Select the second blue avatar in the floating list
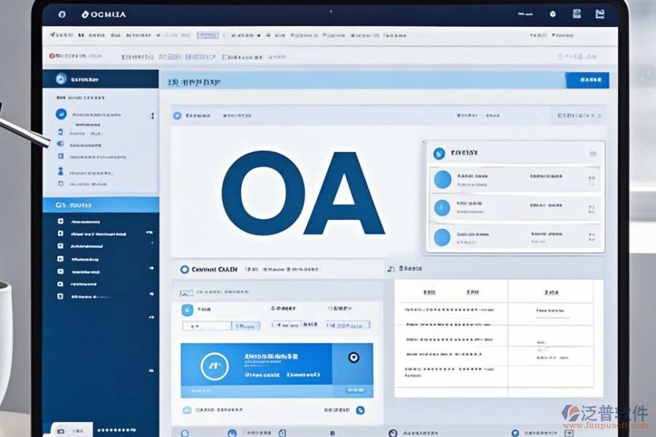This screenshot has height=437, width=656. click(x=442, y=208)
